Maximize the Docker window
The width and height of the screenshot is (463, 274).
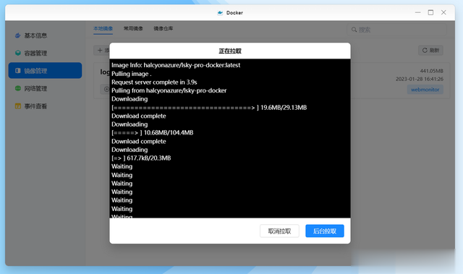(x=430, y=12)
